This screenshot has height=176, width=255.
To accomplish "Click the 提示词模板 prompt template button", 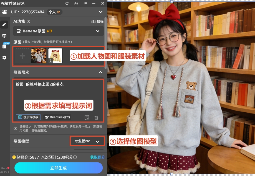I will (x=28, y=117).
